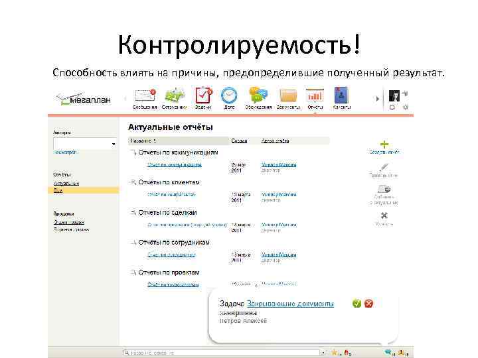This screenshot has width=478, height=358.
Task: Open Обсуждения chat bubbles icon
Action: pyautogui.click(x=258, y=95)
